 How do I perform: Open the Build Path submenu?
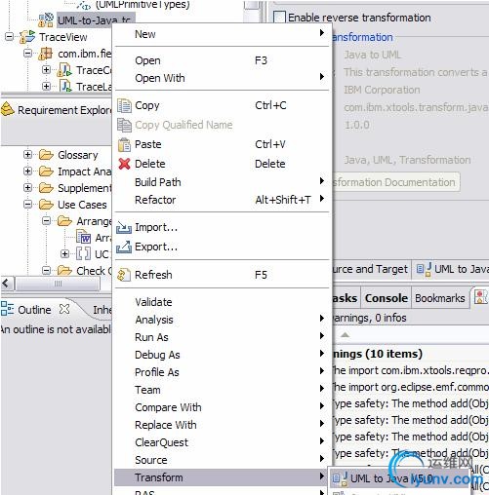tap(222, 182)
